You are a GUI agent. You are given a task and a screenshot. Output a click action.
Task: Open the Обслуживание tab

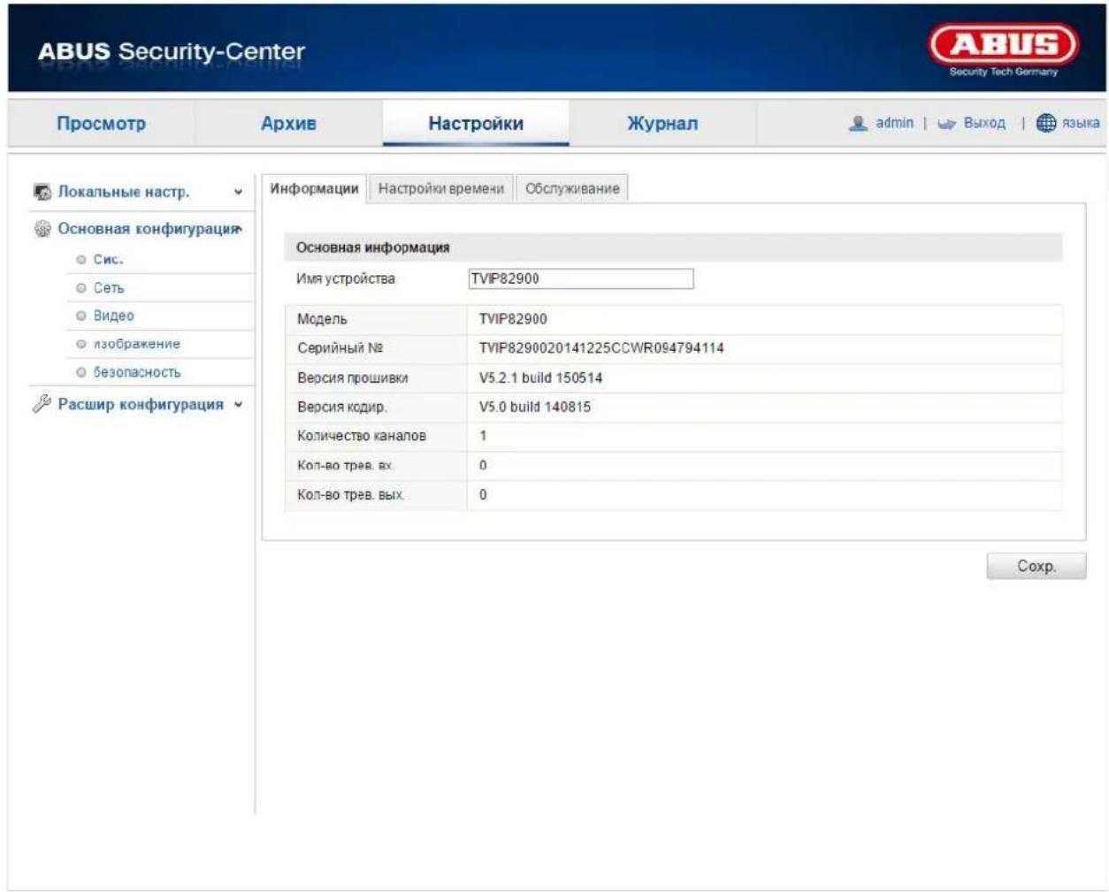[572, 188]
